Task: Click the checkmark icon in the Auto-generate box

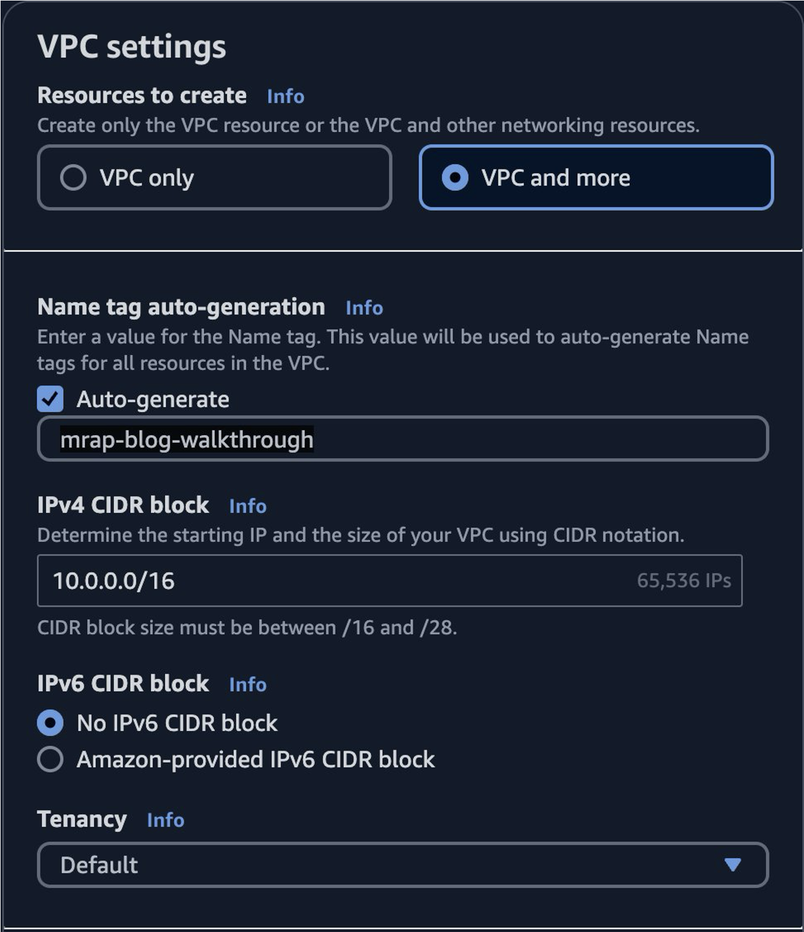Action: pos(51,400)
